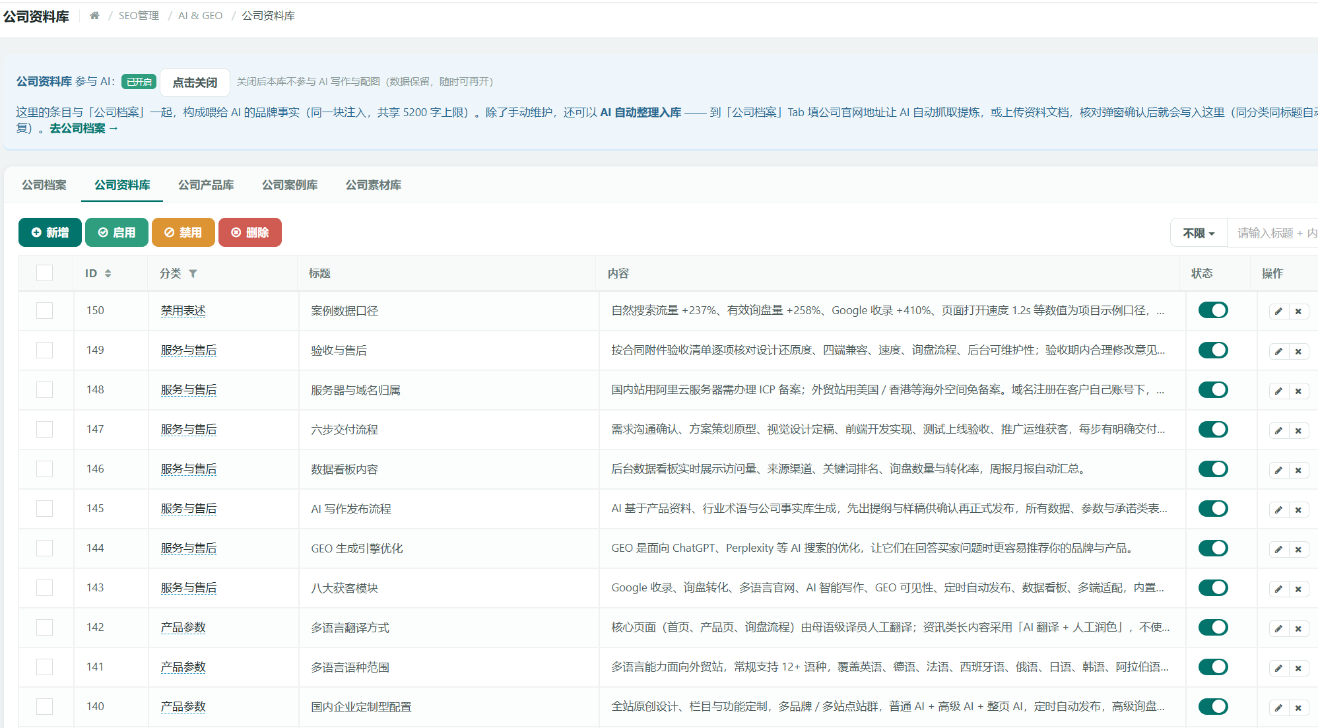
Task: Follow the 去公司档案 link
Action: click(84, 128)
